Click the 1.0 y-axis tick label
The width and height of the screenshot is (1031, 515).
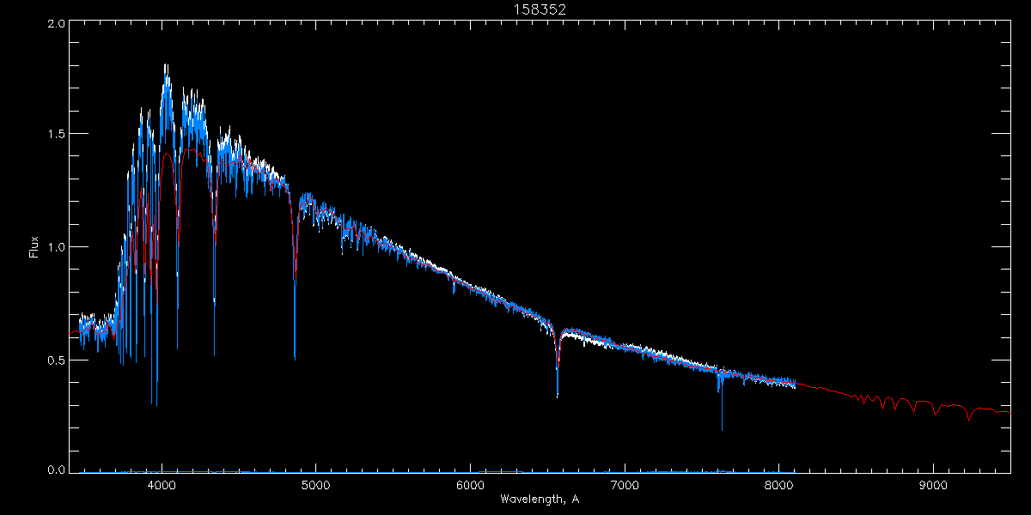[x=56, y=247]
